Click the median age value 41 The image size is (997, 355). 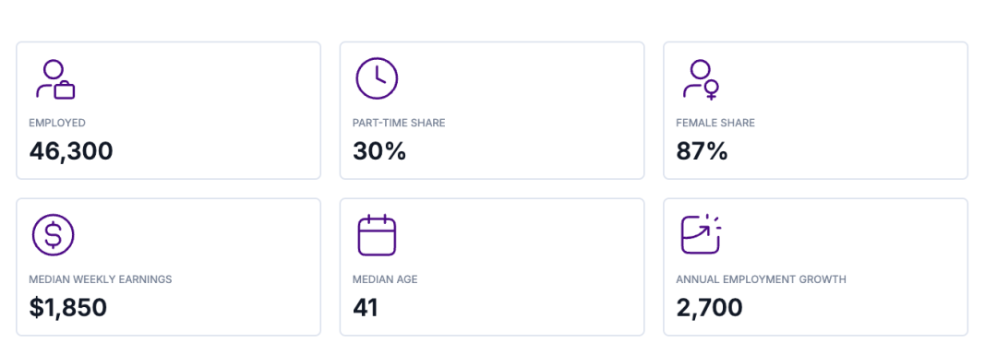366,307
